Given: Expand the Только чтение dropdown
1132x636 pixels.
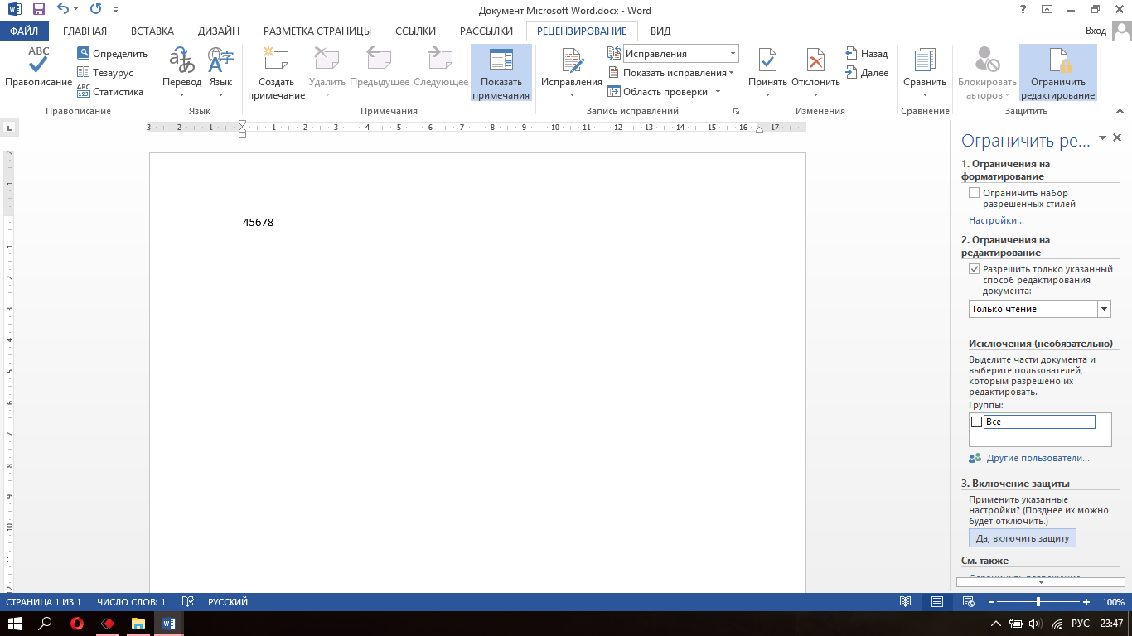Looking at the screenshot, I should tap(1103, 309).
